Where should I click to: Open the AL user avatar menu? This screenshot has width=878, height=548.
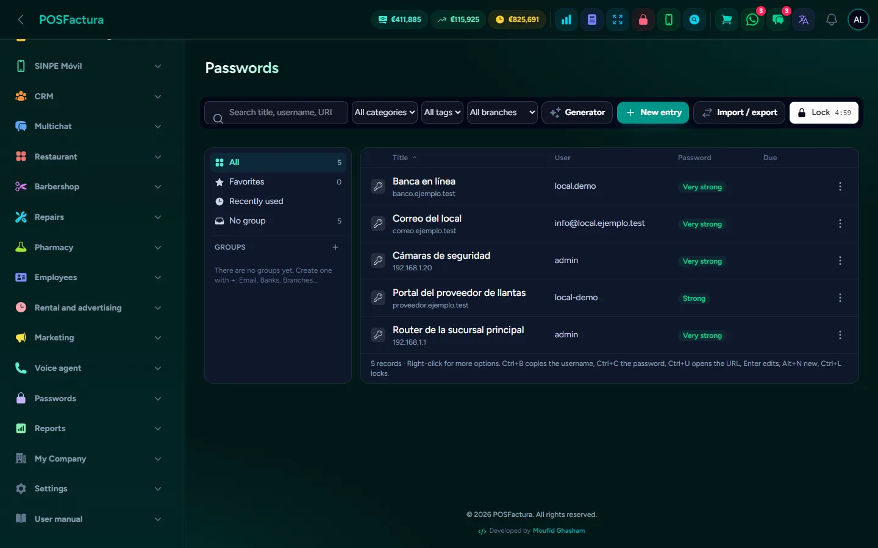click(x=858, y=19)
